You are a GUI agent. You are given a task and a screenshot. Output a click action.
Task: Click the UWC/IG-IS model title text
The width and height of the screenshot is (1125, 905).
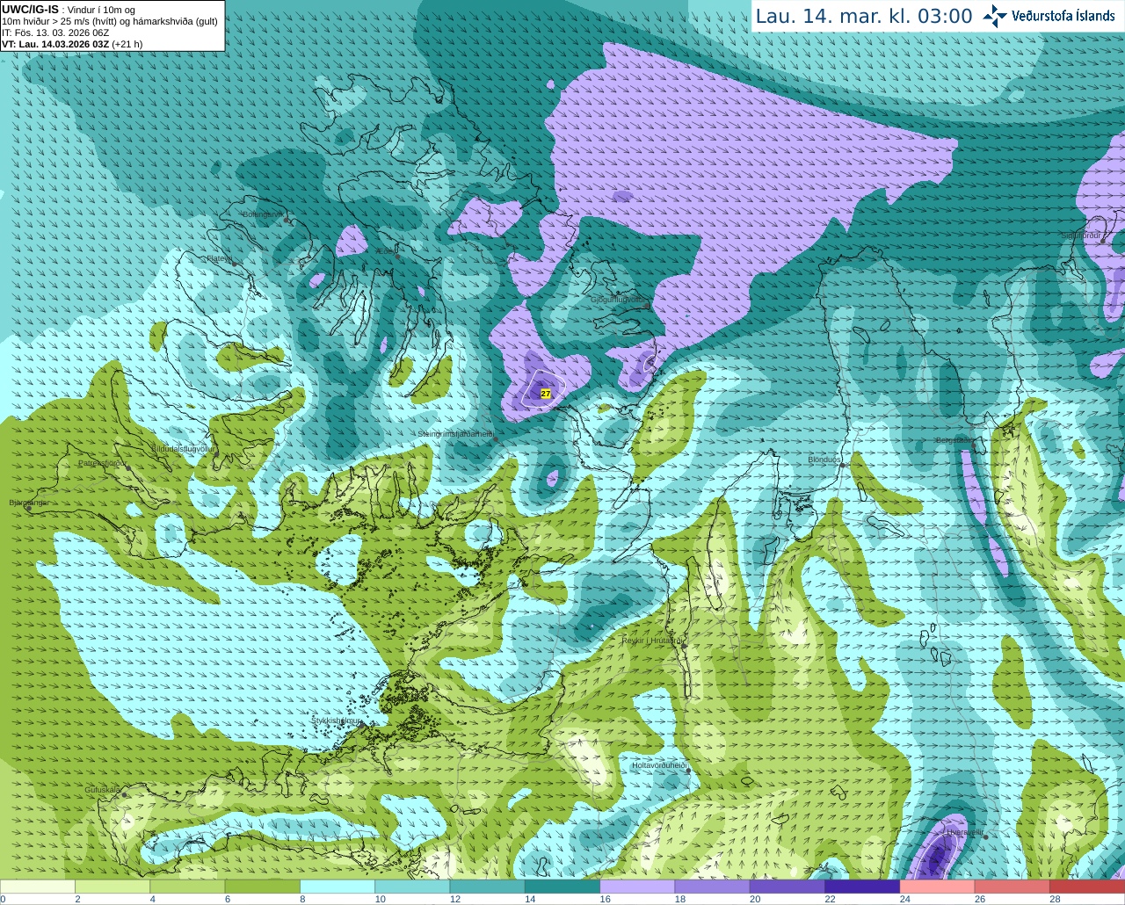30,9
